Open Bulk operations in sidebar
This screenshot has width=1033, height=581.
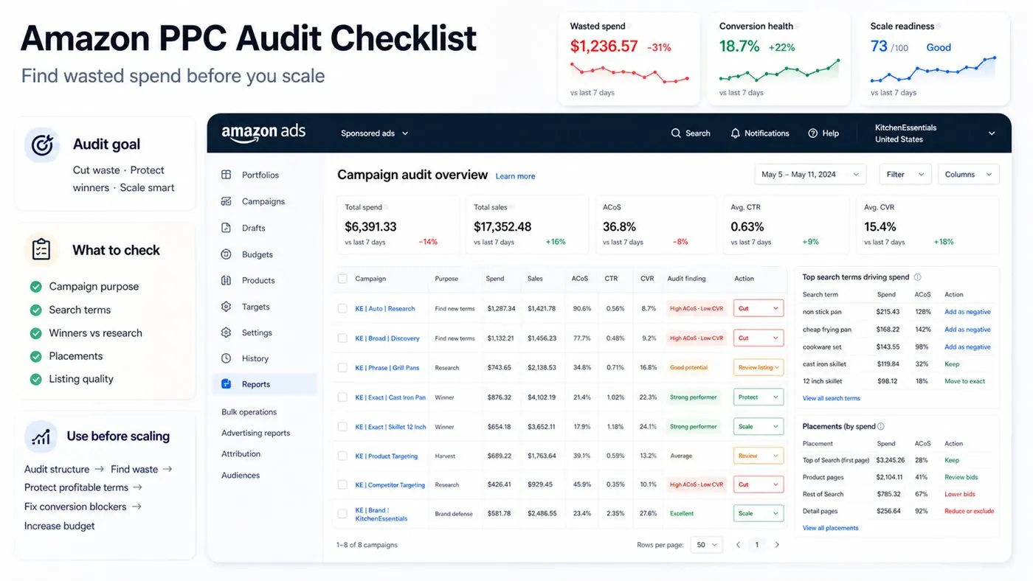(x=249, y=412)
